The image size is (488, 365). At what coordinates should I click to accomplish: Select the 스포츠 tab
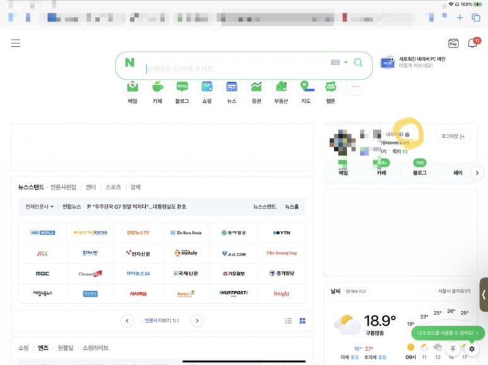tap(113, 187)
